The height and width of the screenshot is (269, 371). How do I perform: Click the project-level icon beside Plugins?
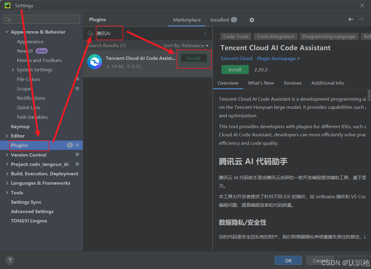77,145
